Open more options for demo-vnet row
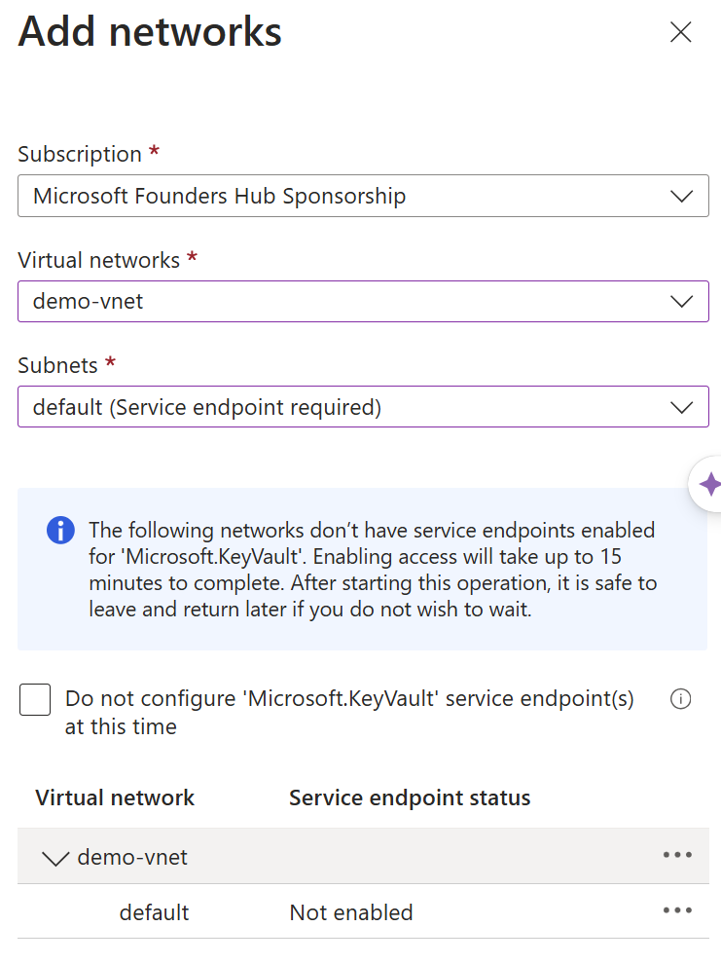The image size is (721, 964). point(677,855)
